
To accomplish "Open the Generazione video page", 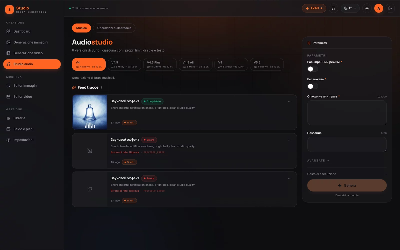I will tap(32, 53).
